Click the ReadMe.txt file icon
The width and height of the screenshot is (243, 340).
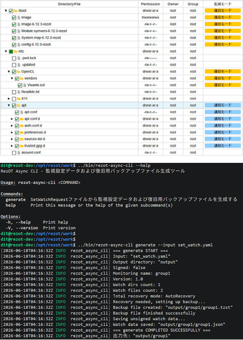(19, 92)
